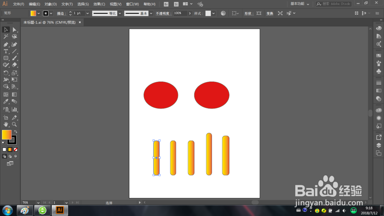Close the 未标题-1.ai document tab

pyautogui.click(x=80, y=22)
